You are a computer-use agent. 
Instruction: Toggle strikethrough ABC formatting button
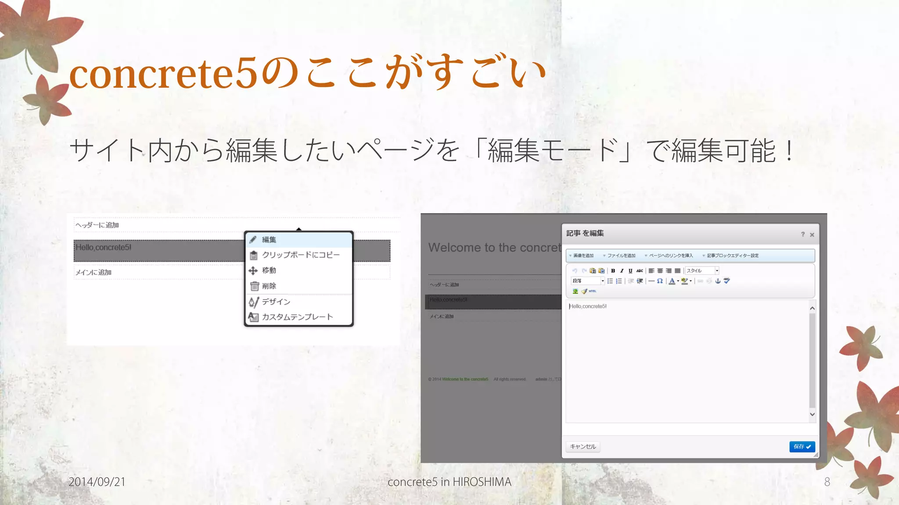640,271
